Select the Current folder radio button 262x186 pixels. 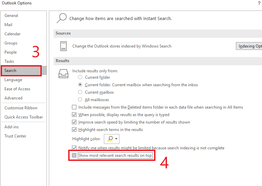(80, 77)
